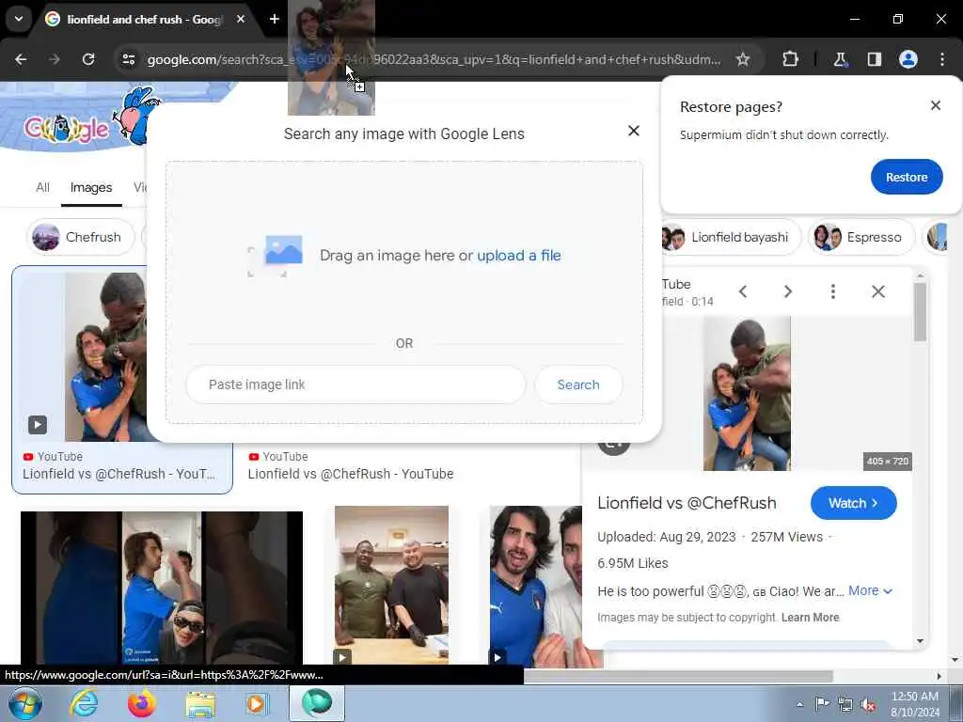Show previous image in preview panel
The height and width of the screenshot is (722, 963).
743,291
